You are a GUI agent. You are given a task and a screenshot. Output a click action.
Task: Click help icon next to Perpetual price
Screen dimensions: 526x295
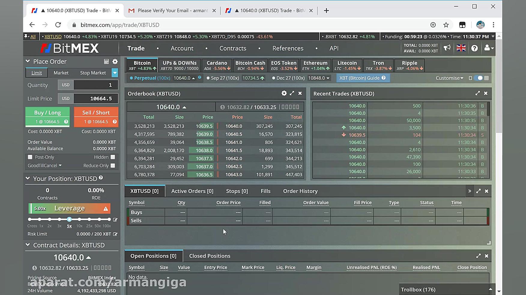click(200, 78)
